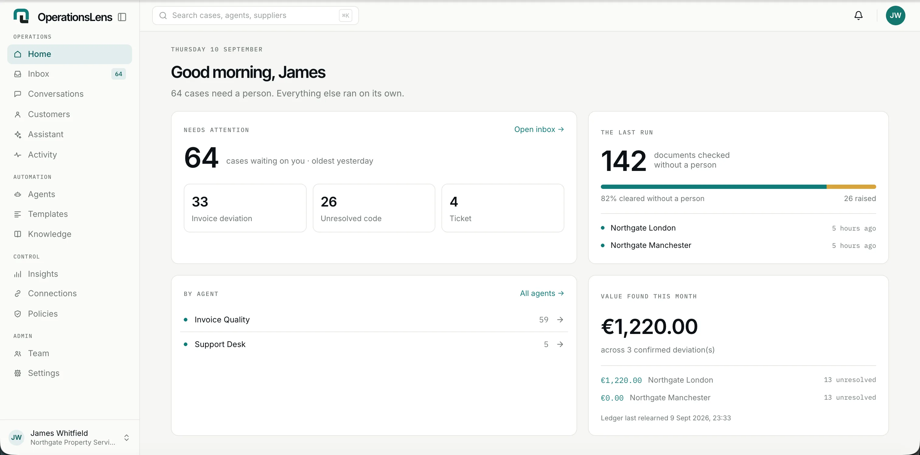Click the €0.00 Northgate Manchester ledger row
The width and height of the screenshot is (920, 455).
tap(738, 398)
